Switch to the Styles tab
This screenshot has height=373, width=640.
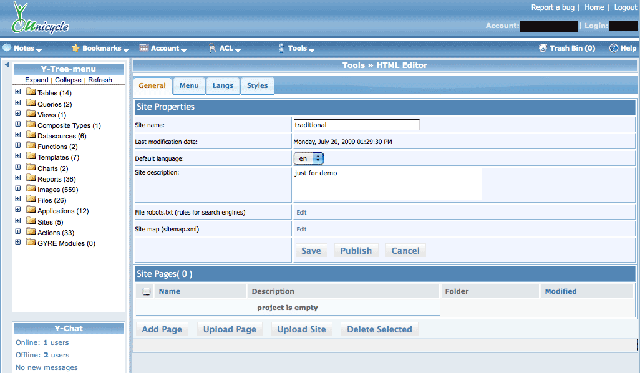[257, 86]
